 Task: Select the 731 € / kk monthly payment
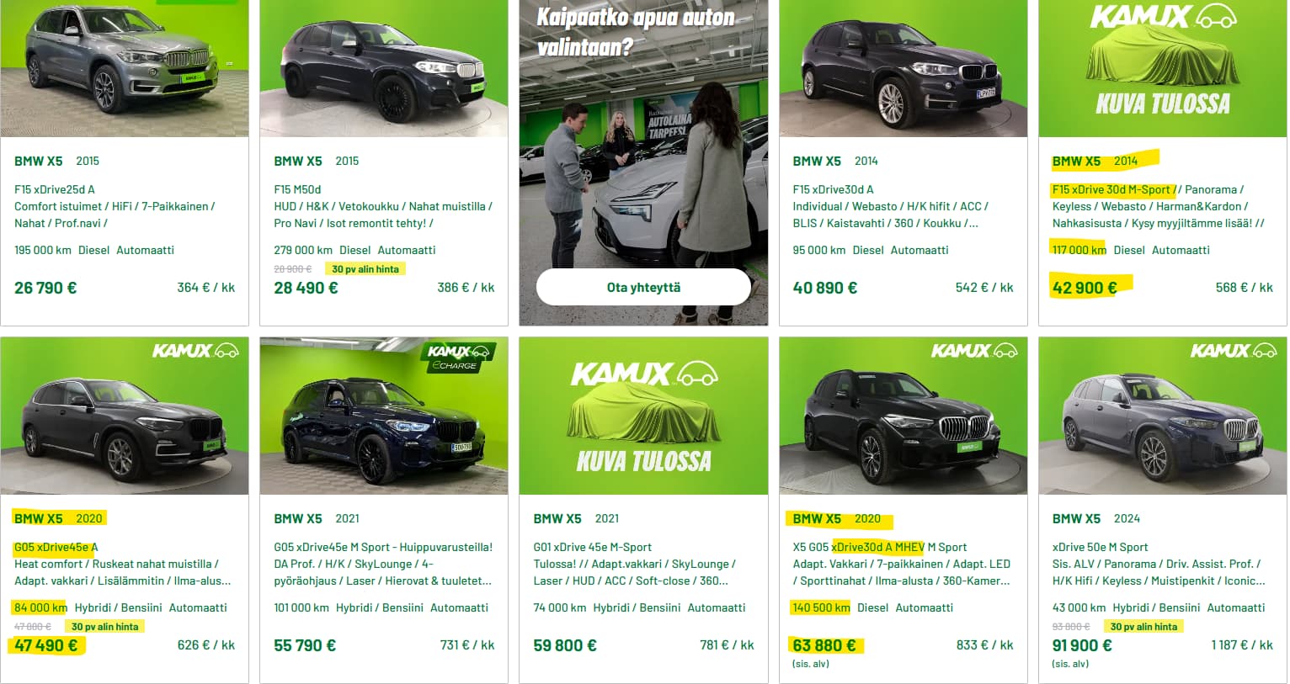point(467,645)
